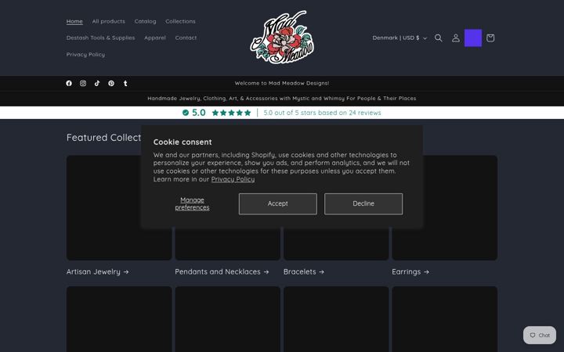The height and width of the screenshot is (352, 564).
Task: Open the Contact menu item
Action: pos(186,38)
